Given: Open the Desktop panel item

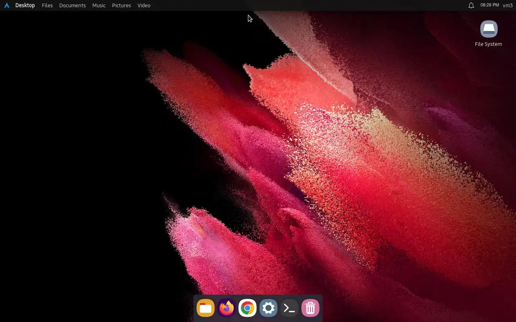Looking at the screenshot, I should coord(25,5).
